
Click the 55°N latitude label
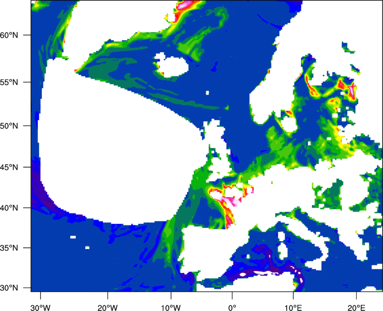(9, 82)
